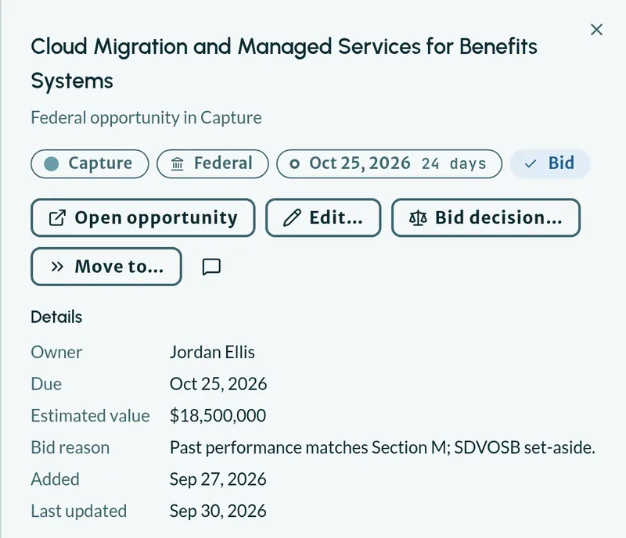
Task: Click the bank building icon in Federal chip
Action: click(x=178, y=163)
